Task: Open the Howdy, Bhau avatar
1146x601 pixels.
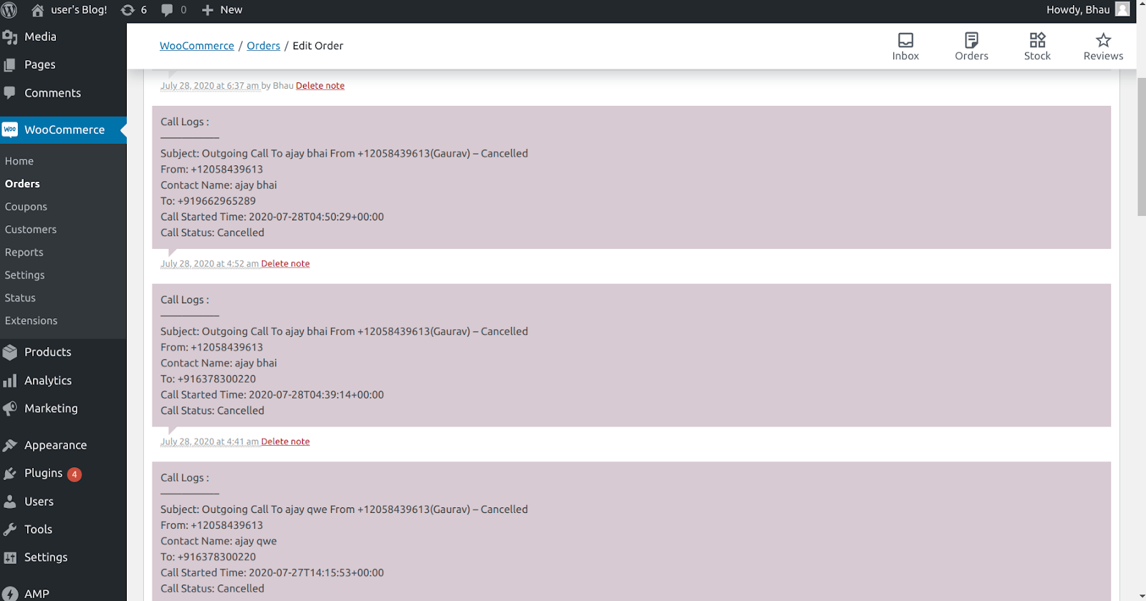Action: (1122, 9)
